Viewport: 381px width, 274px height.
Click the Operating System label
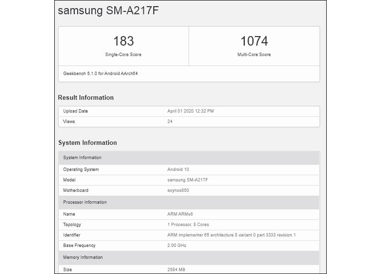pos(81,170)
